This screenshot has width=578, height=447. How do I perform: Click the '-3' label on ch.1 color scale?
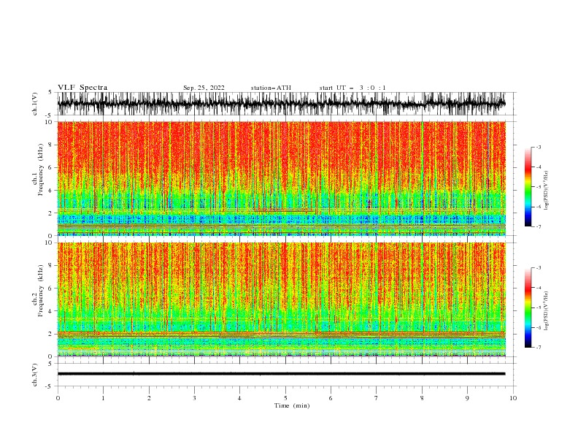pyautogui.click(x=538, y=147)
